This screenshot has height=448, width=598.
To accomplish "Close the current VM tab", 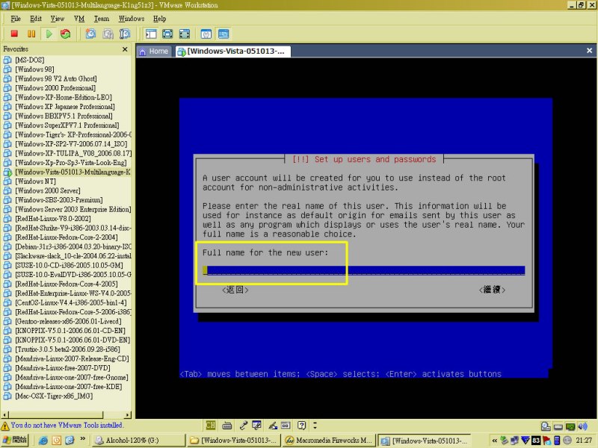I will 589,51.
